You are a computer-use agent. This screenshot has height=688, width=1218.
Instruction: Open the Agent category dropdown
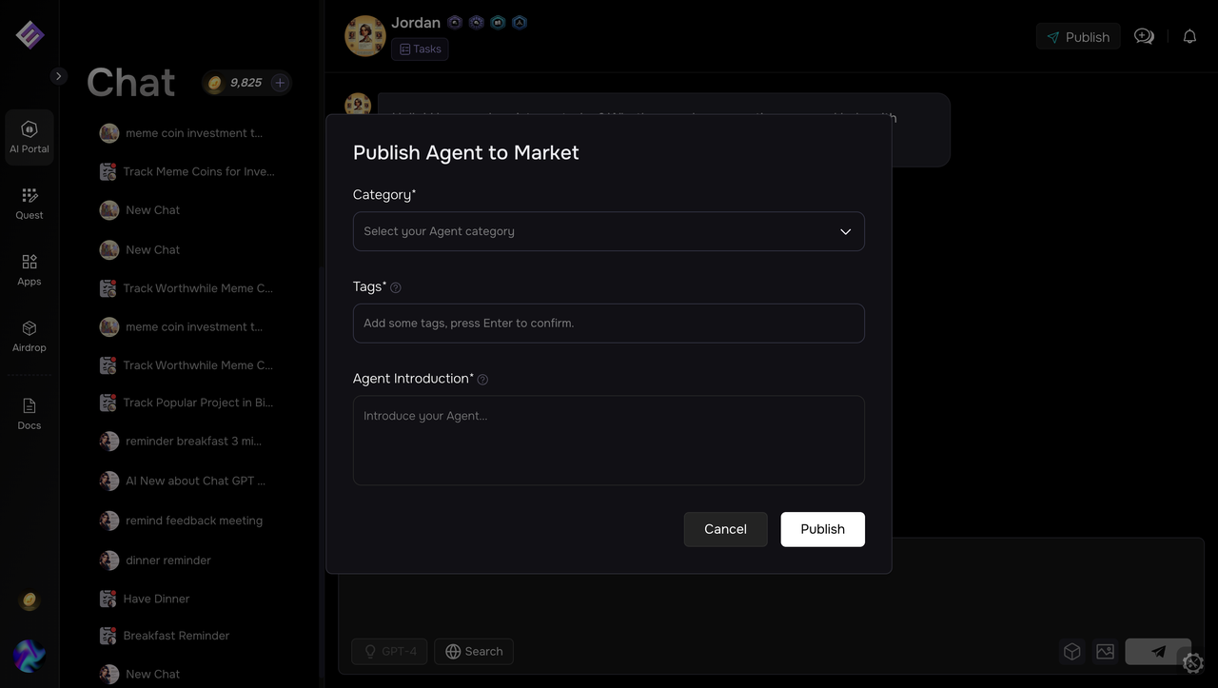click(608, 231)
